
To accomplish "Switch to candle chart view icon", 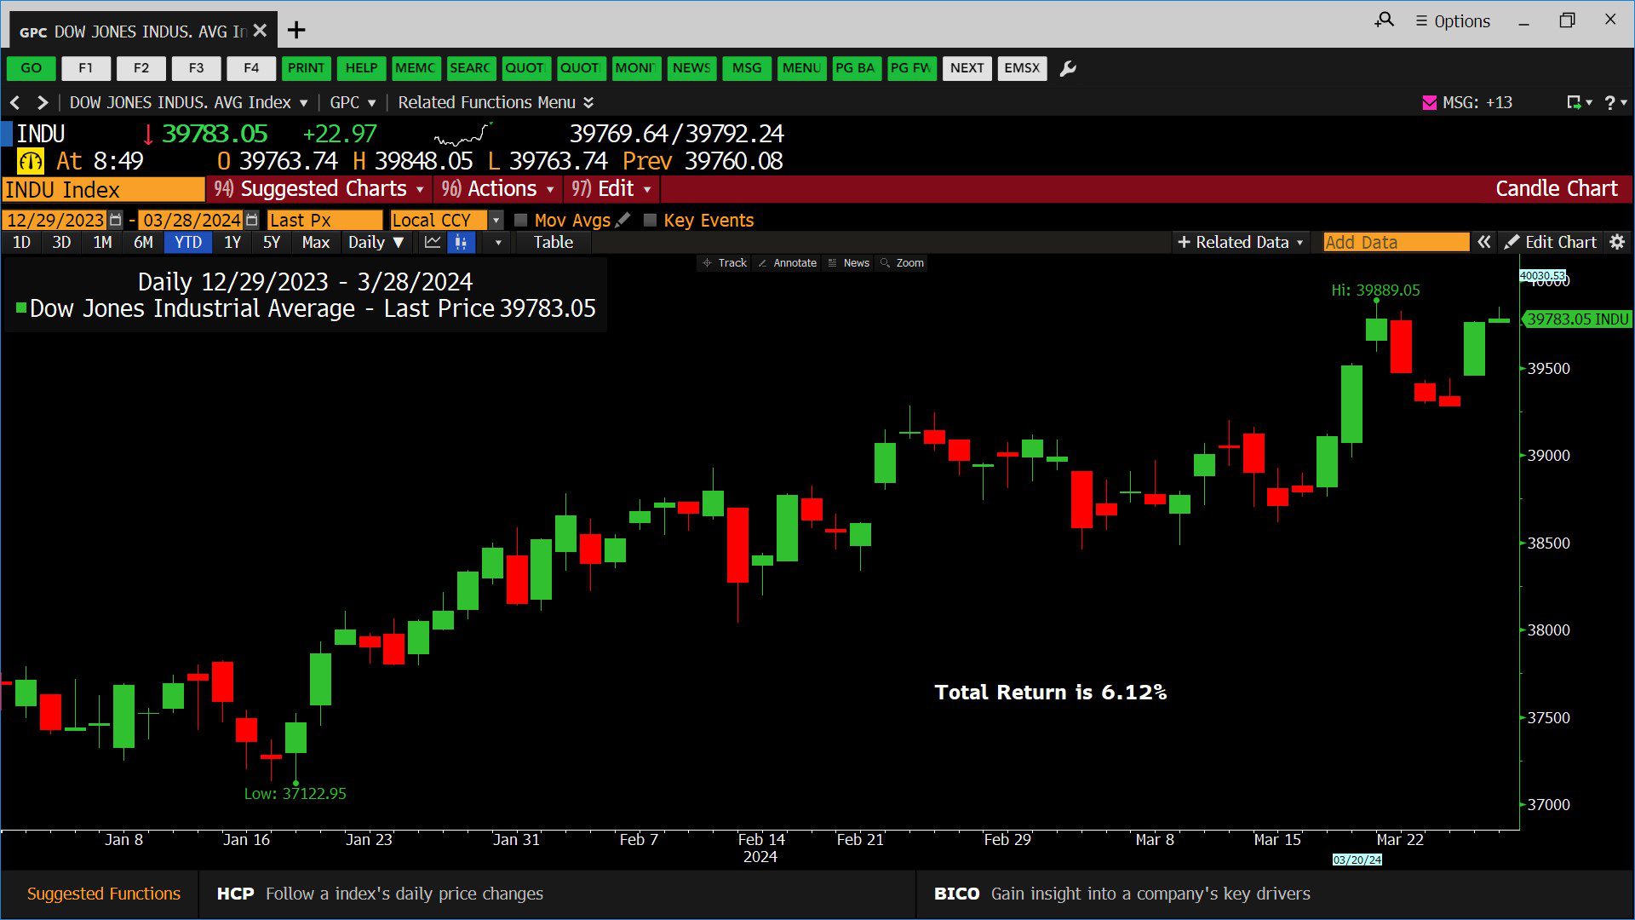I will [x=461, y=242].
